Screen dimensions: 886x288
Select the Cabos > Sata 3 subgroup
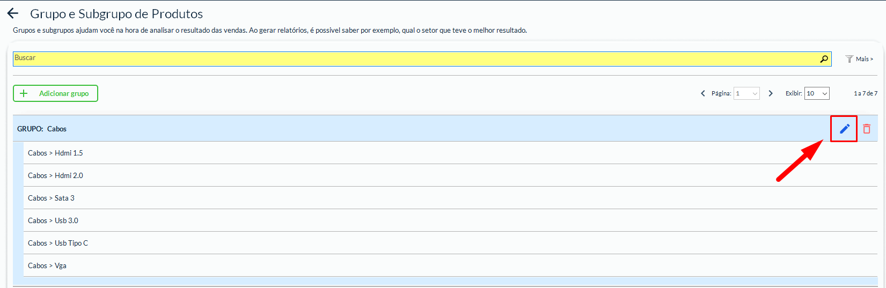pos(51,198)
